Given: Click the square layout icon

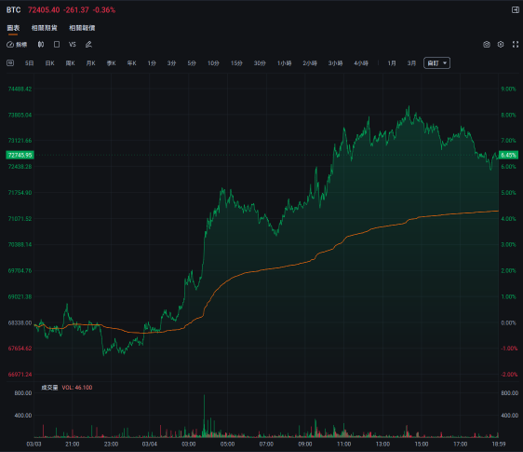Looking at the screenshot, I should (x=57, y=45).
